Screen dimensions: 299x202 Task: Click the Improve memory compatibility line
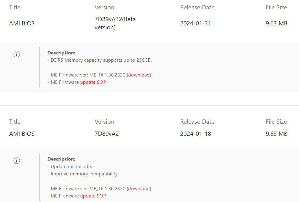[x=83, y=174]
